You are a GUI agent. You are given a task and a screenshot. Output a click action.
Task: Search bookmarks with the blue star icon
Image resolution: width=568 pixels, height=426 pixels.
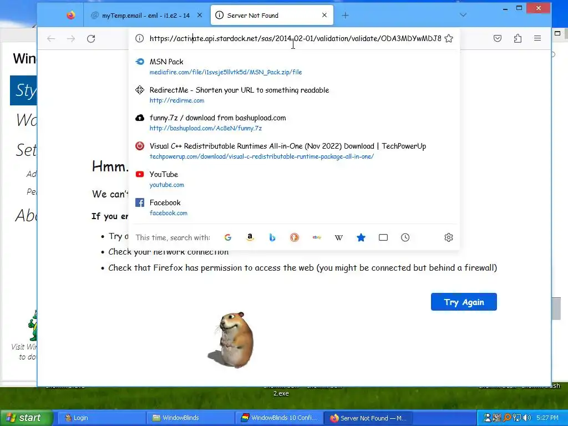[361, 237]
